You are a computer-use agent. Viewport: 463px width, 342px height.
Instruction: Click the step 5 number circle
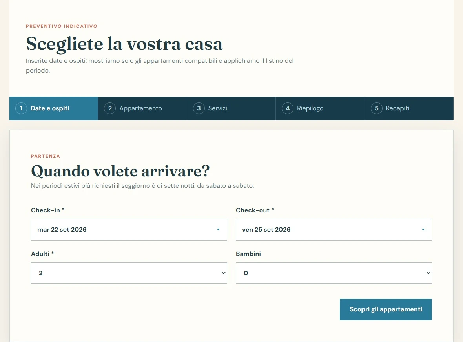click(377, 108)
